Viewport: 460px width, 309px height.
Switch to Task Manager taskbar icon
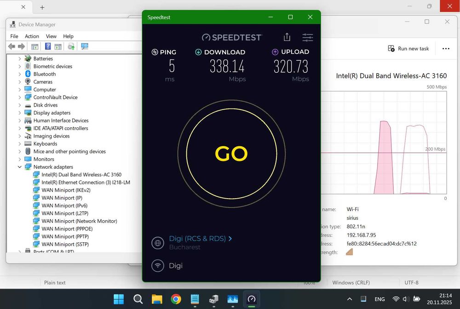point(233,299)
